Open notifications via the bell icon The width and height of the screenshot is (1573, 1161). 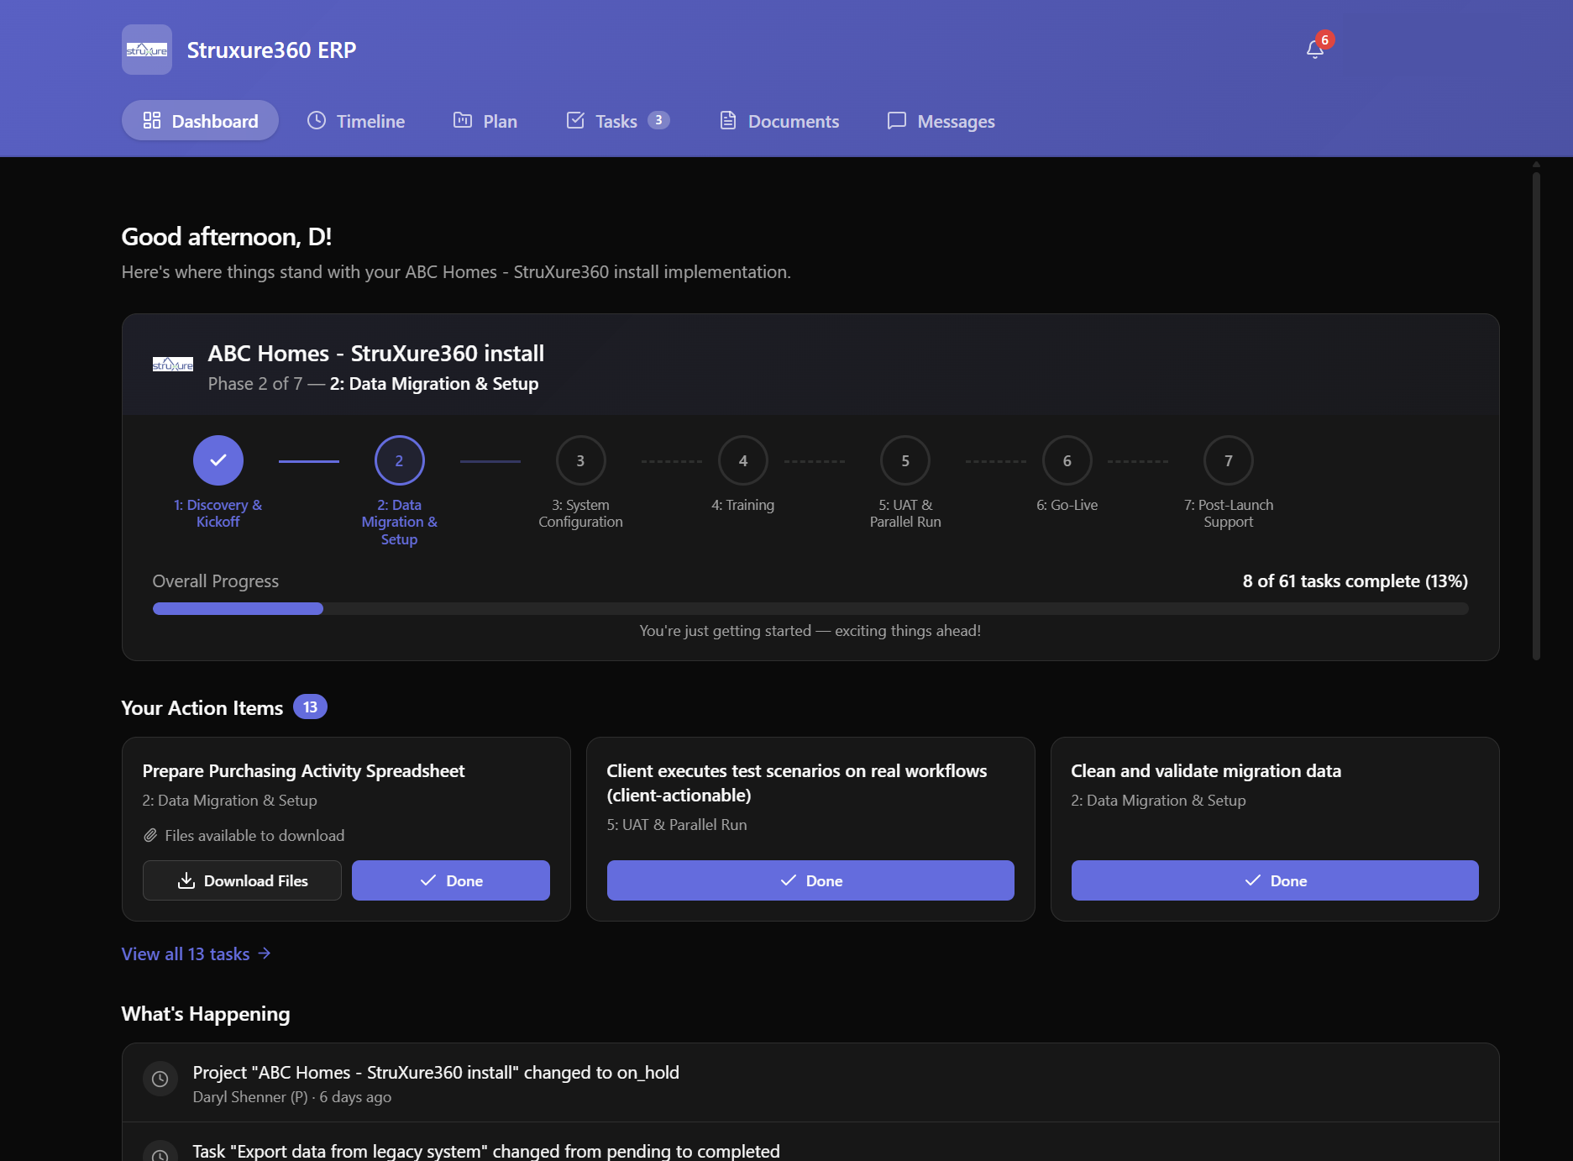coord(1313,50)
